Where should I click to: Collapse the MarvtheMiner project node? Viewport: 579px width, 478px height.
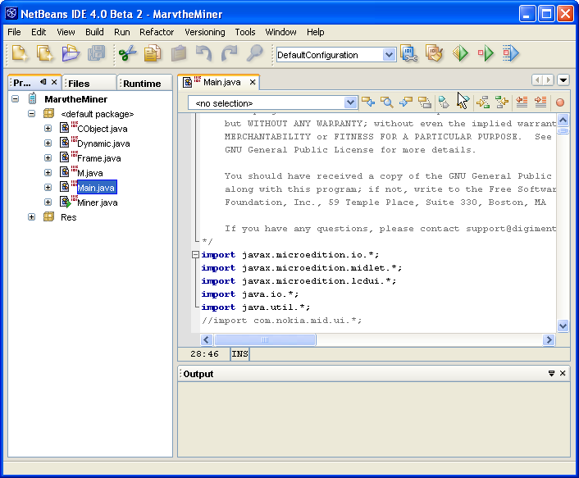pyautogui.click(x=15, y=99)
